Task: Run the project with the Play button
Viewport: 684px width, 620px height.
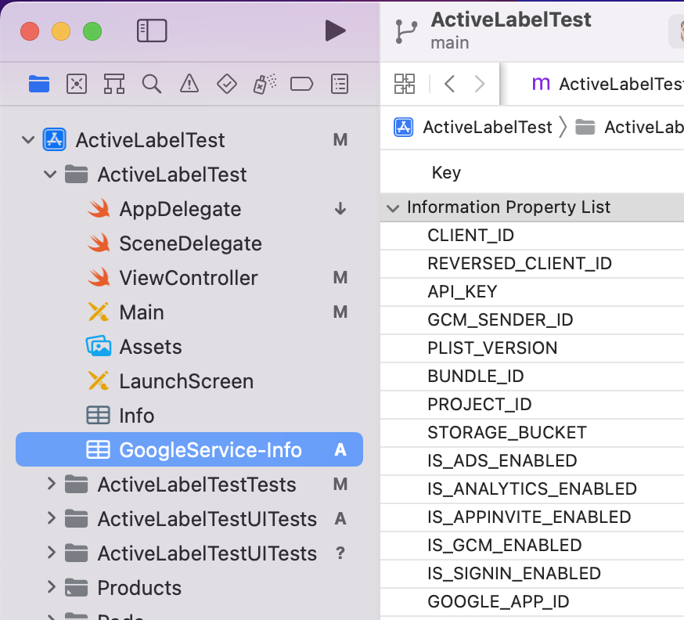Action: point(335,31)
